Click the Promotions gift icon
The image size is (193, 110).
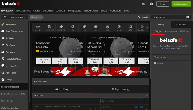pyautogui.click(x=3, y=52)
